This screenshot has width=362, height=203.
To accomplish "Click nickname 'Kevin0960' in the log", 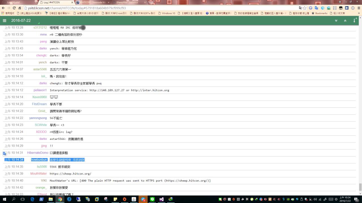I will click(x=40, y=97).
